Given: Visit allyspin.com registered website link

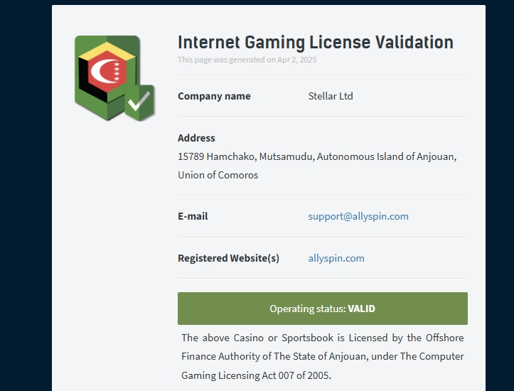Looking at the screenshot, I should tap(336, 258).
